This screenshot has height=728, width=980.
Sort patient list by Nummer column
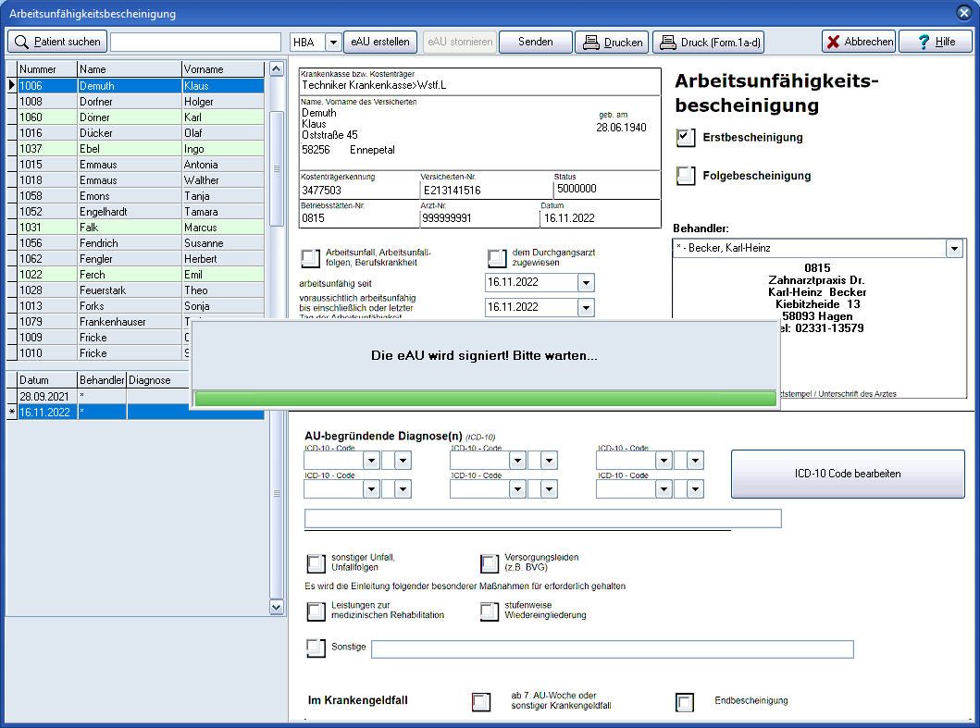47,69
